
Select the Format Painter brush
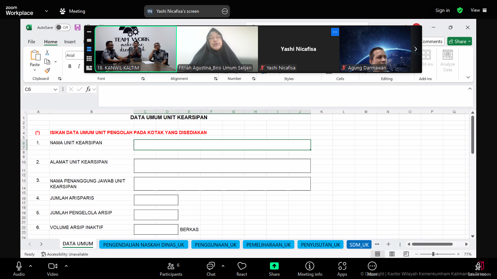(47, 70)
